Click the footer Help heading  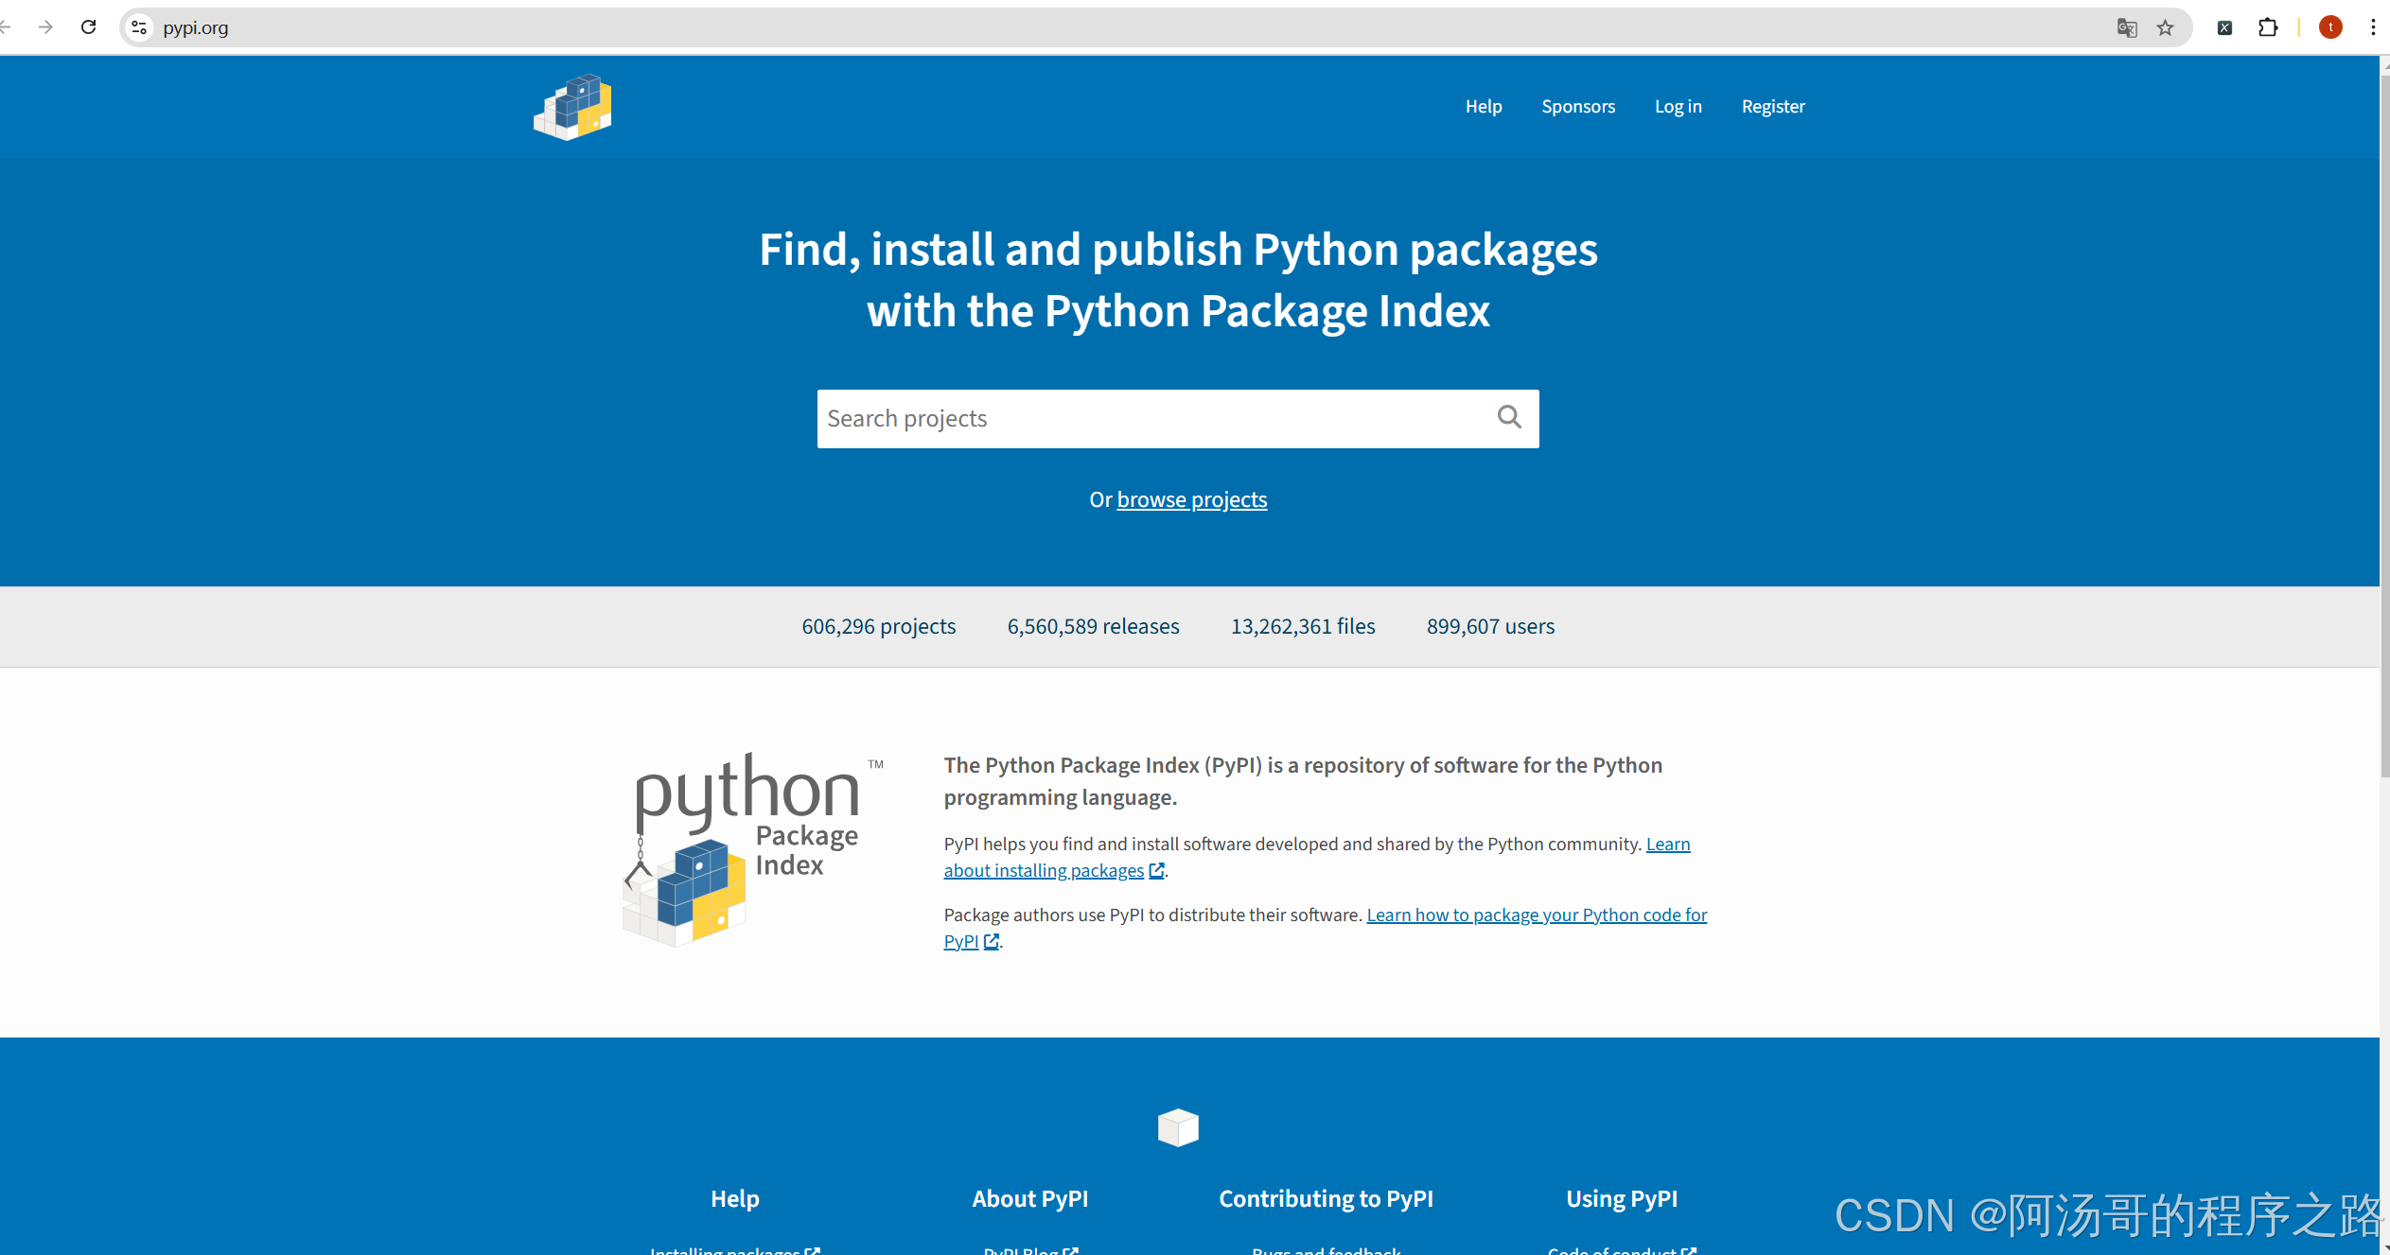coord(735,1198)
